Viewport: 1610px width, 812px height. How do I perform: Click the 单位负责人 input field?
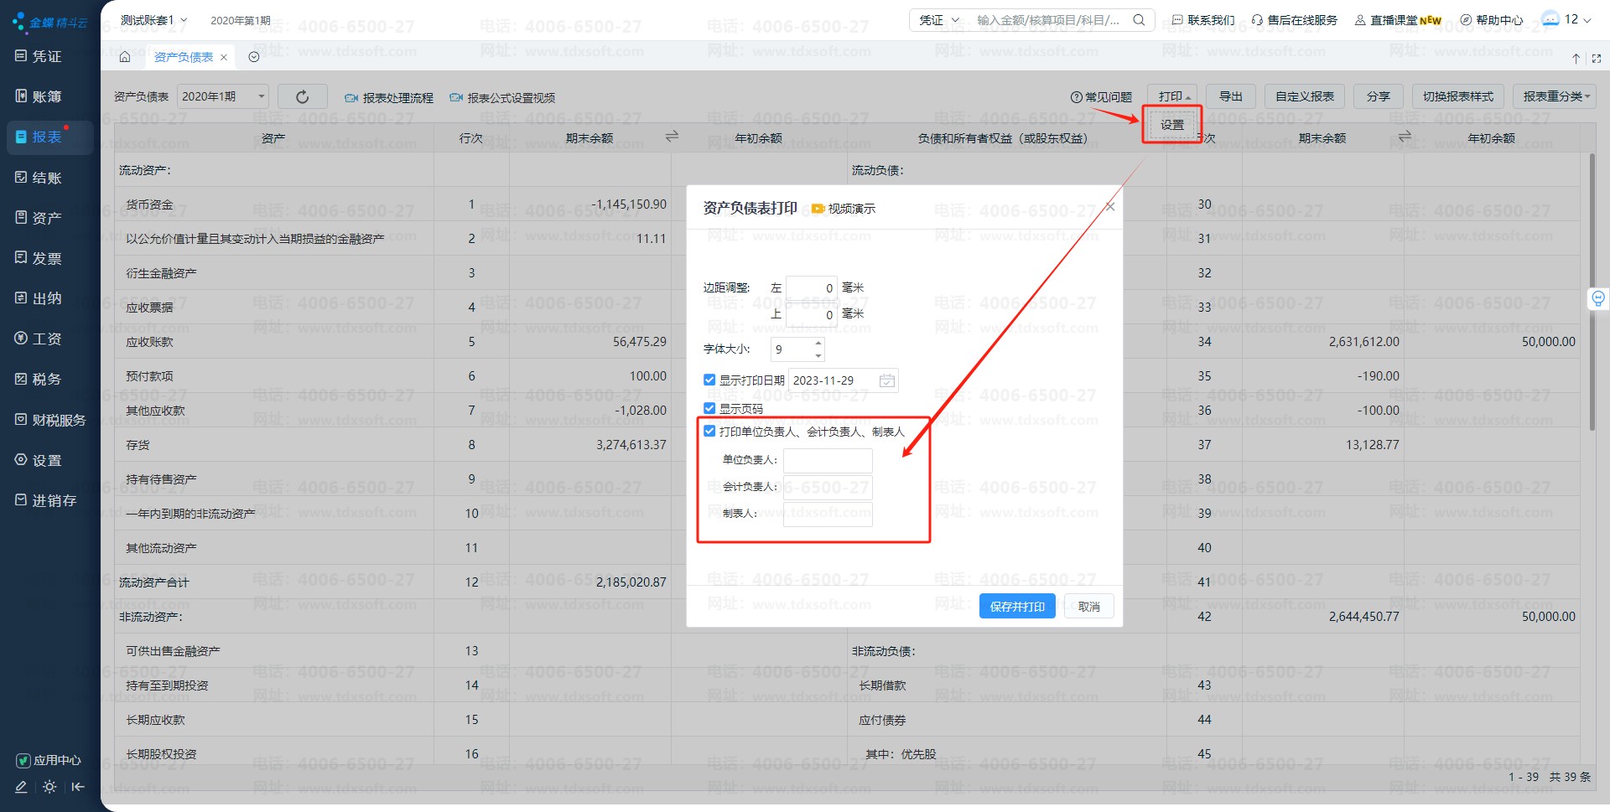tap(828, 460)
